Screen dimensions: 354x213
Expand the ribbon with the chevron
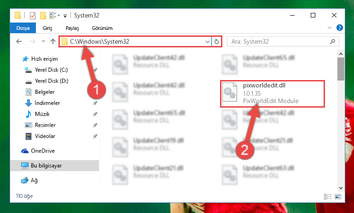pos(330,28)
